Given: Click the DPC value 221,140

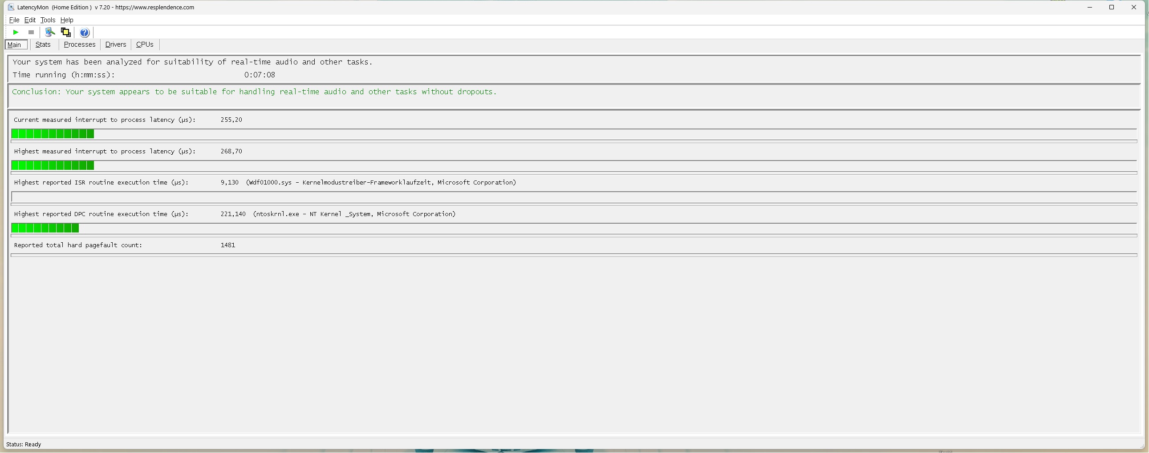Looking at the screenshot, I should [233, 214].
